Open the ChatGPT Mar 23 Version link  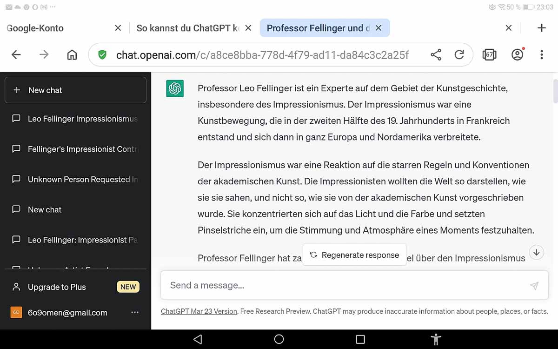(x=199, y=311)
